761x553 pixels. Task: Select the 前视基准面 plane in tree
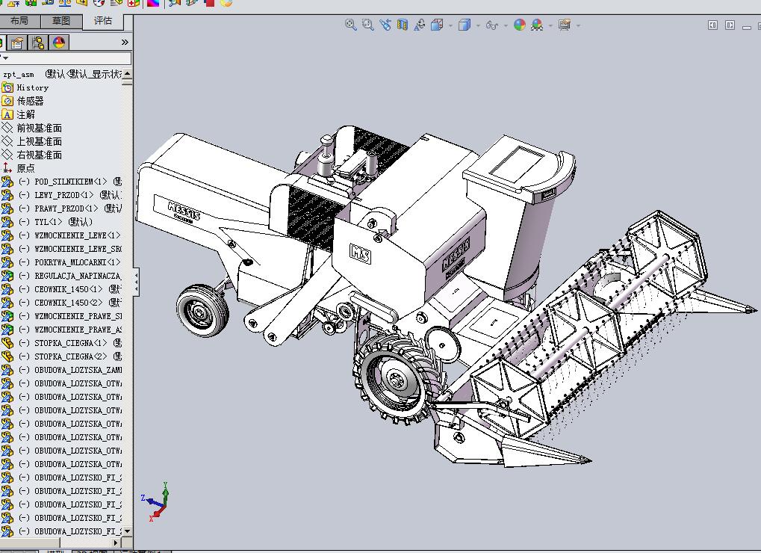39,128
